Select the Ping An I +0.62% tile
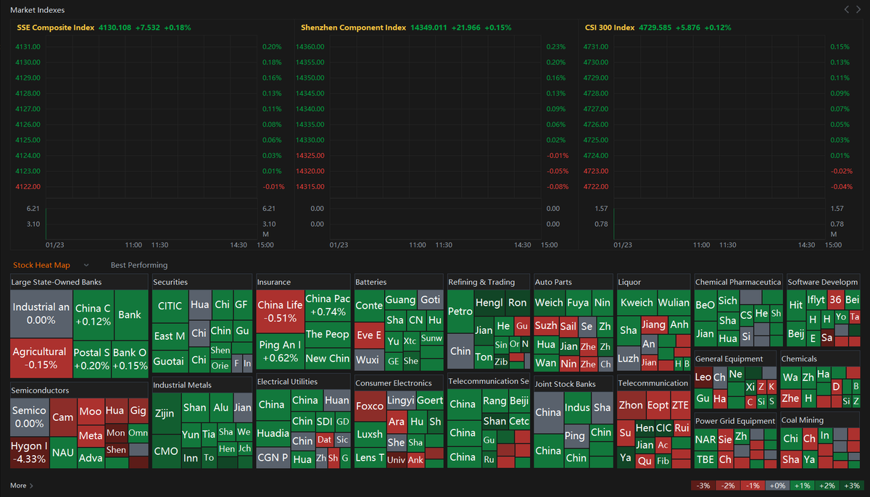This screenshot has height=497, width=870. point(280,351)
